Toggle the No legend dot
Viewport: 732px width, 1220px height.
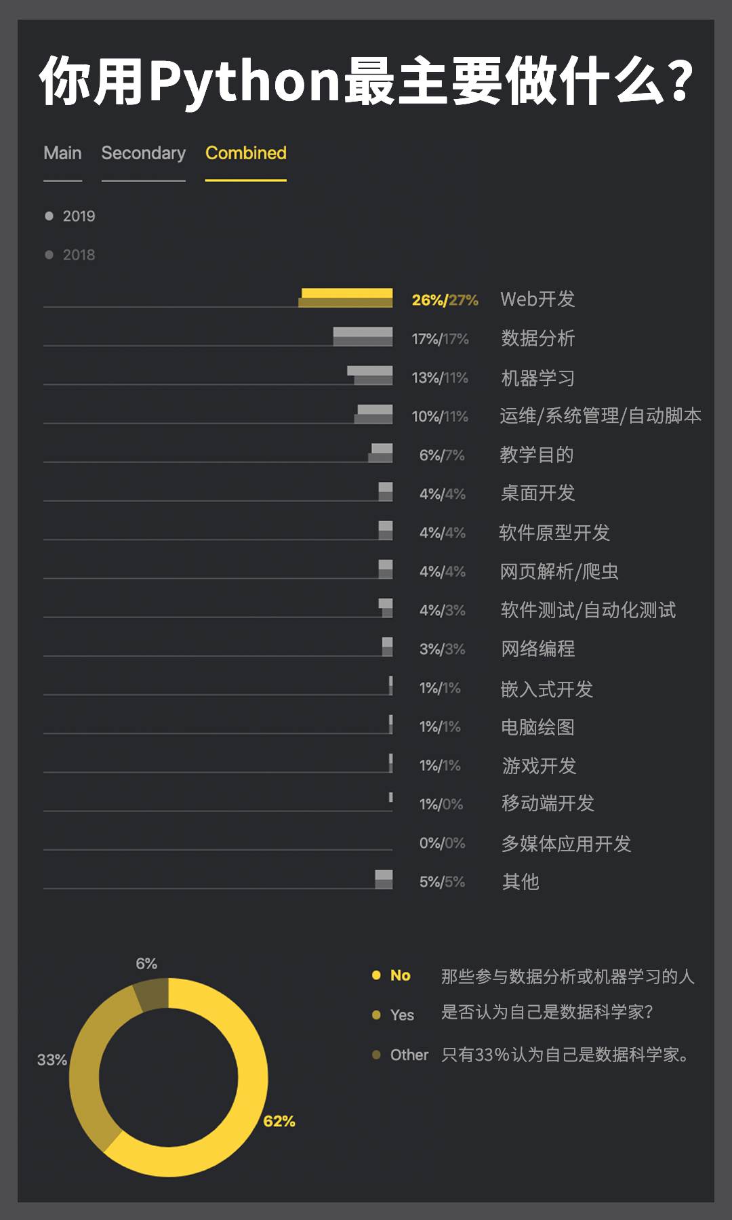pos(376,975)
